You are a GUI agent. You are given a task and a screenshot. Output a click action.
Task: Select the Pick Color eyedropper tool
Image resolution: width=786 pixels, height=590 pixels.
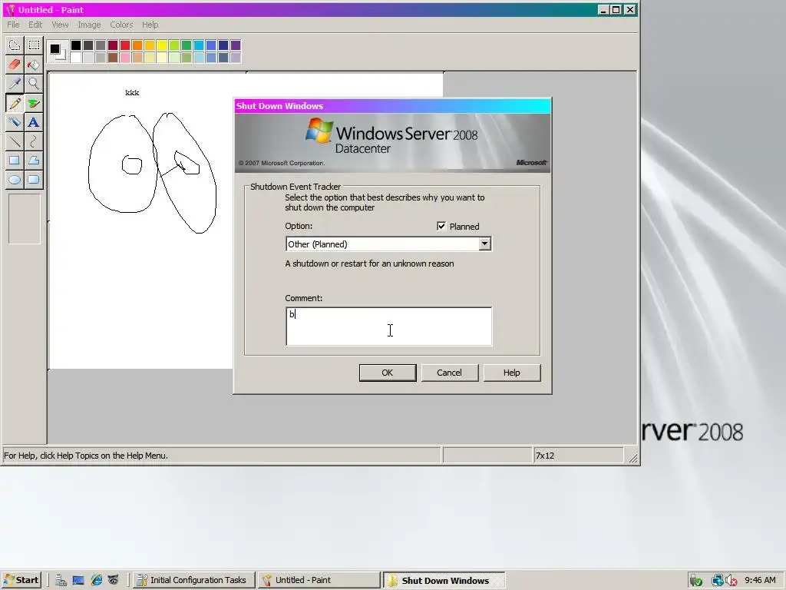[15, 84]
